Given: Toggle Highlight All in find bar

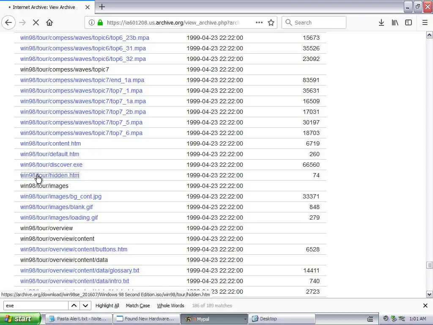Looking at the screenshot, I should coord(107,306).
